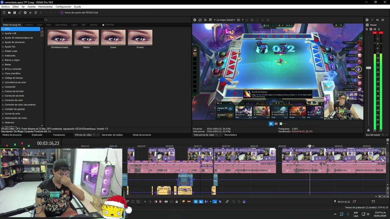The width and height of the screenshot is (390, 219).
Task: Solo the Master bus with S
Action: [x=379, y=29]
